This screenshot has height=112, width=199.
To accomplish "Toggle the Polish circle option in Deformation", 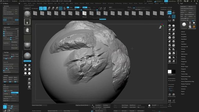I will point(18,31).
